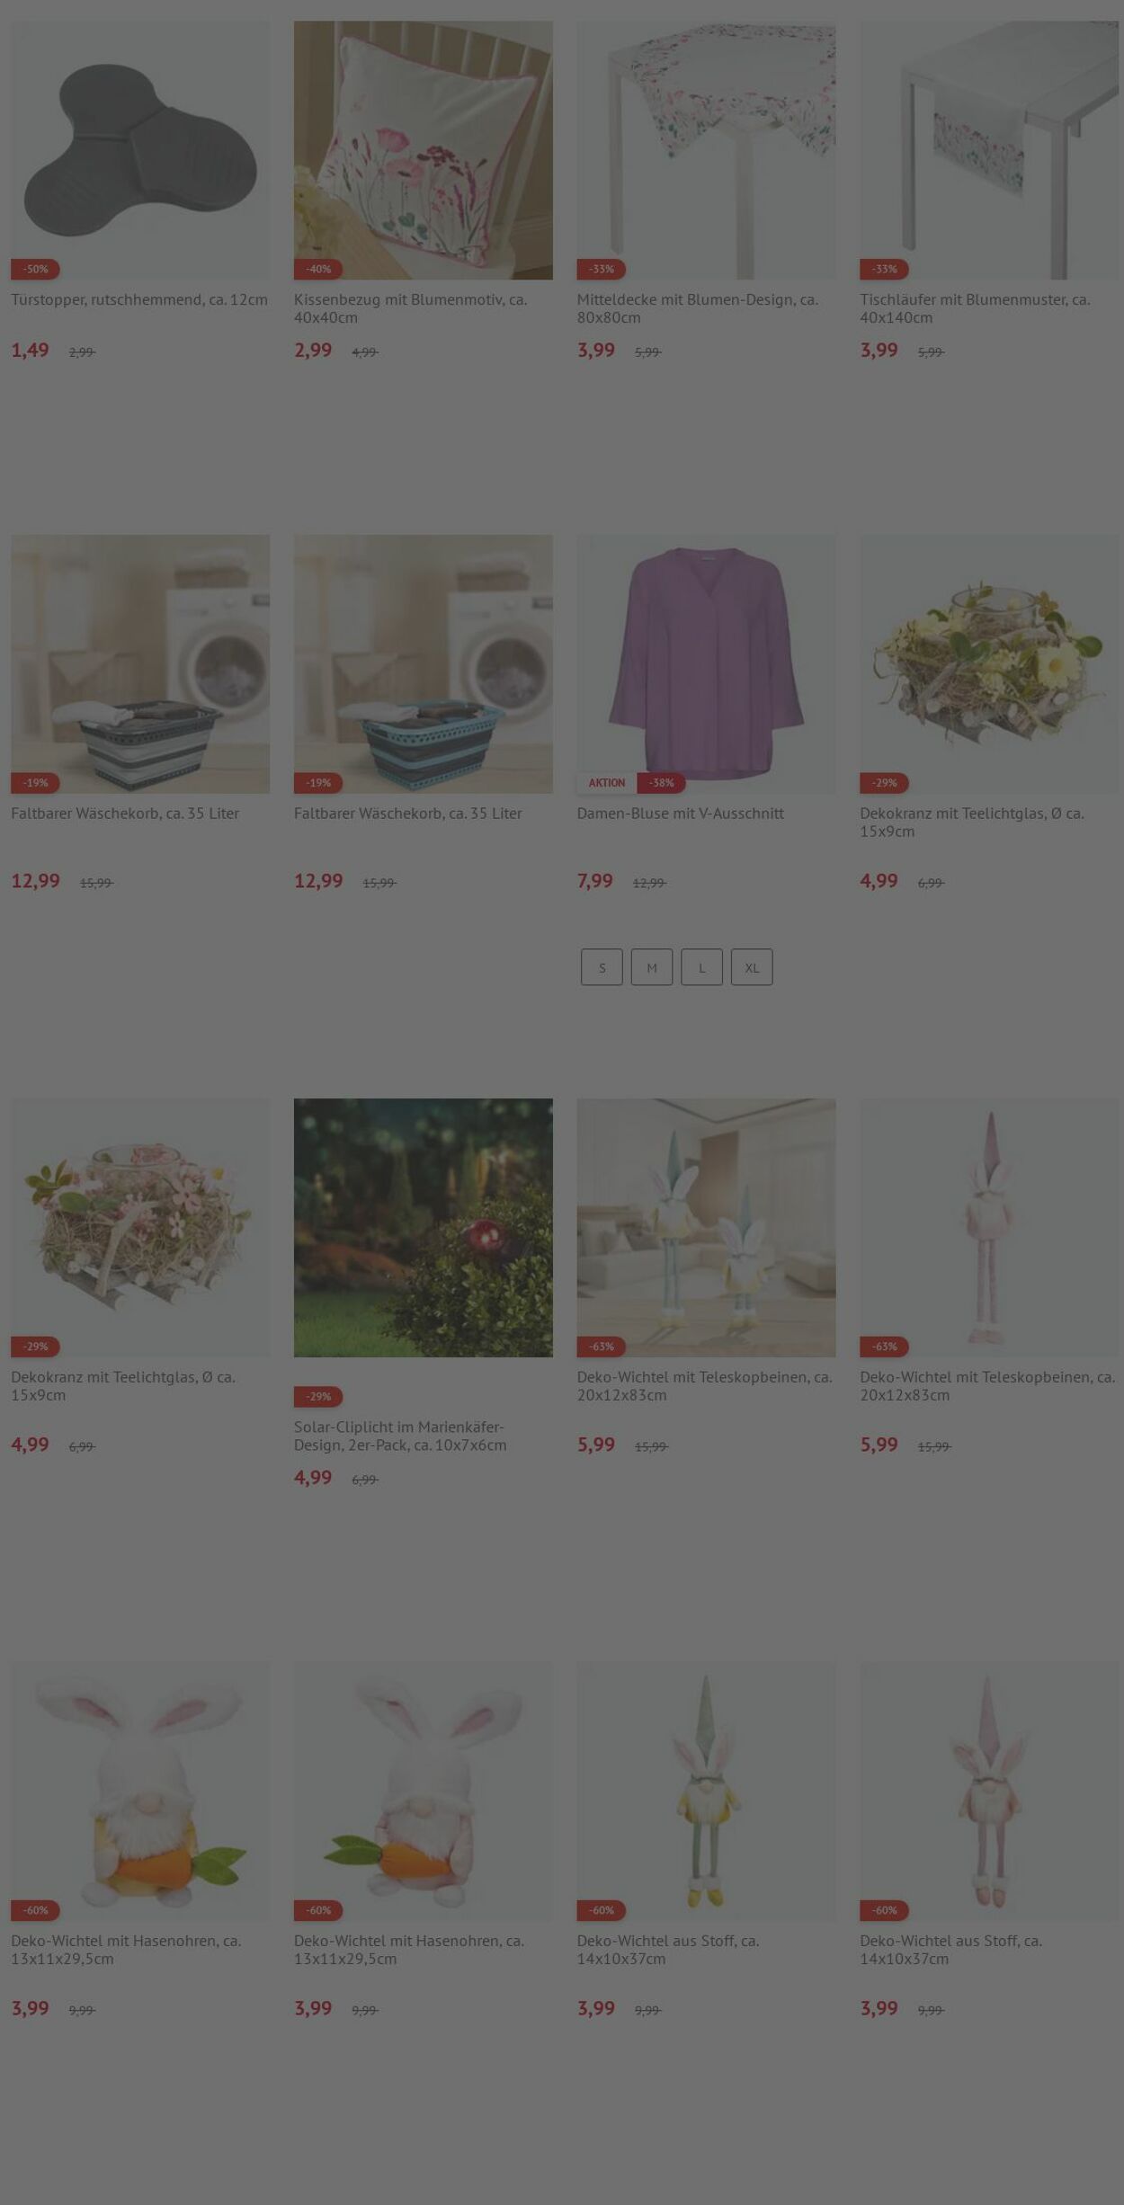View the Mitteldecke mit Blumen-Design thumbnail
Viewport: 1124px width, 2205px height.
706,150
